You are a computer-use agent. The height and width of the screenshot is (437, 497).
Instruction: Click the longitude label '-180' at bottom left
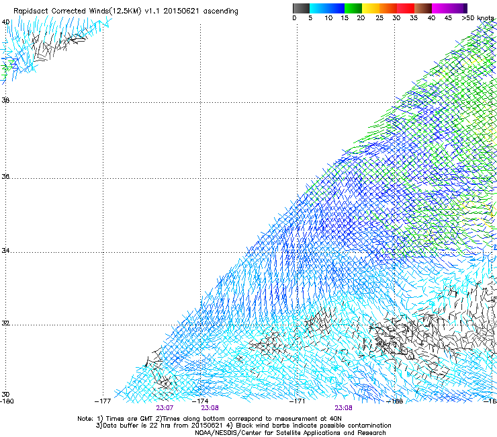pos(7,401)
